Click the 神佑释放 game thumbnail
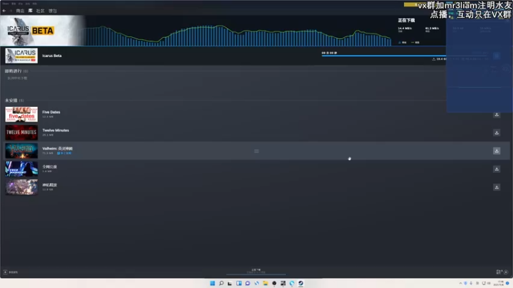513x288 pixels. point(21,187)
